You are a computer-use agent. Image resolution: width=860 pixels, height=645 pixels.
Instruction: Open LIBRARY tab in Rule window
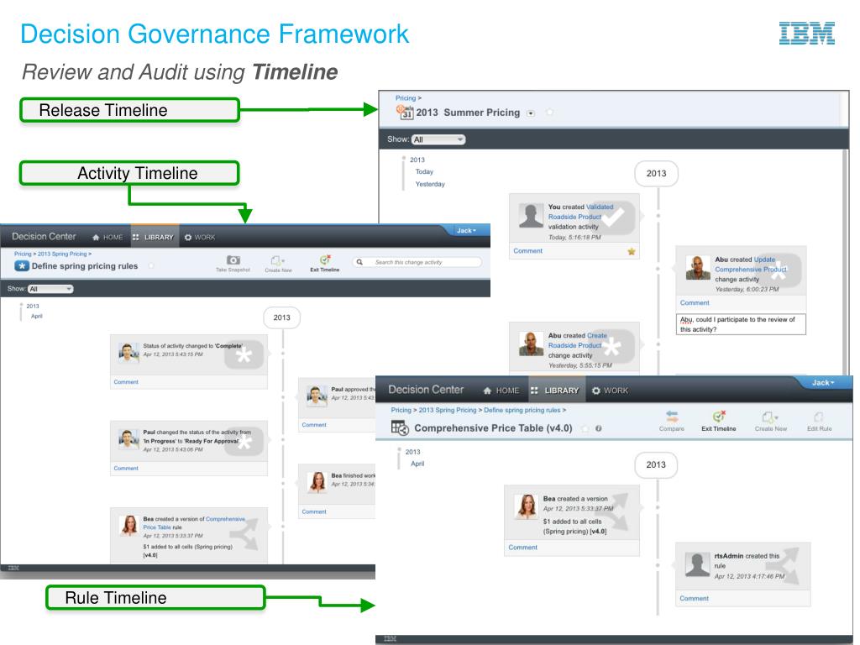[x=555, y=391]
